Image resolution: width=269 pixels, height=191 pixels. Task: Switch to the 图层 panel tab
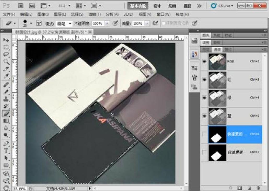pos(206,50)
